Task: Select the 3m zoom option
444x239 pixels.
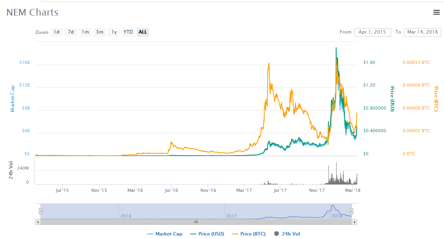Action: (x=100, y=32)
